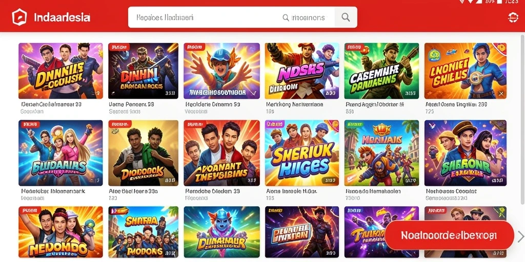Image resolution: width=525 pixels, height=262 pixels.
Task: Click the checkmark icon on blue cap character thumbnail
Action: click(x=253, y=94)
